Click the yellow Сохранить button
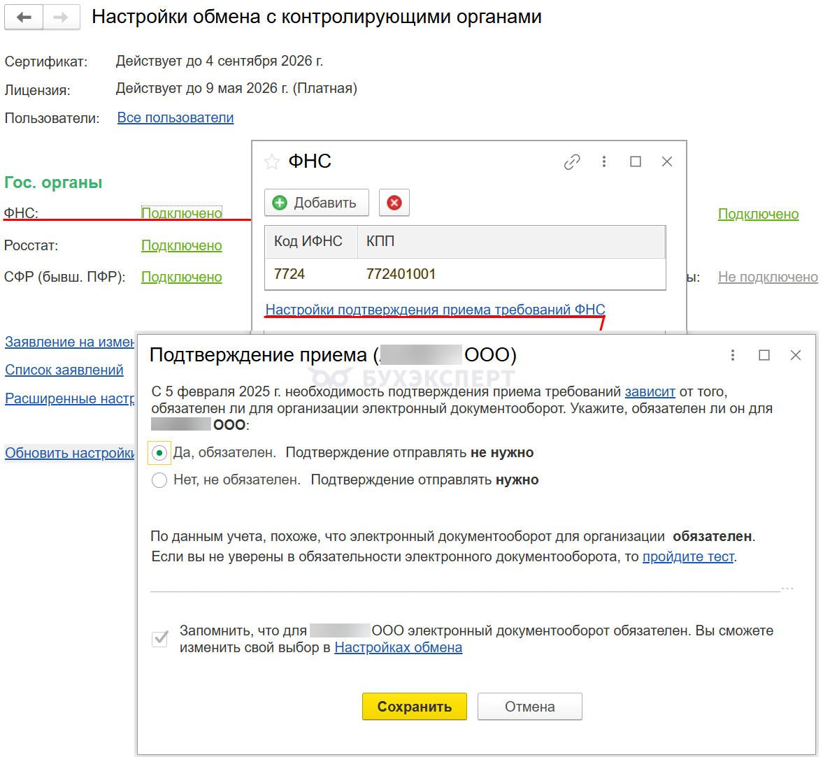 coord(415,707)
